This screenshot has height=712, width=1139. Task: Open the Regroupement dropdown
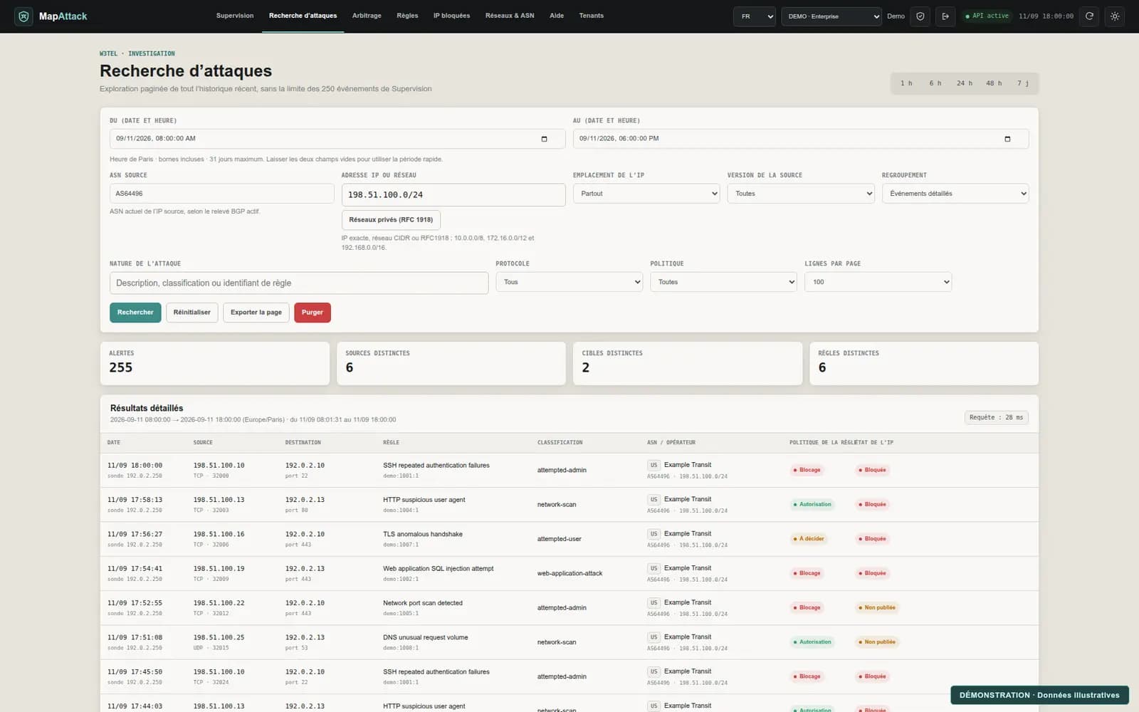coord(955,194)
